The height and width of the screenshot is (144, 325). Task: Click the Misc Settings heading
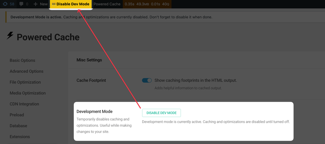pyautogui.click(x=89, y=60)
